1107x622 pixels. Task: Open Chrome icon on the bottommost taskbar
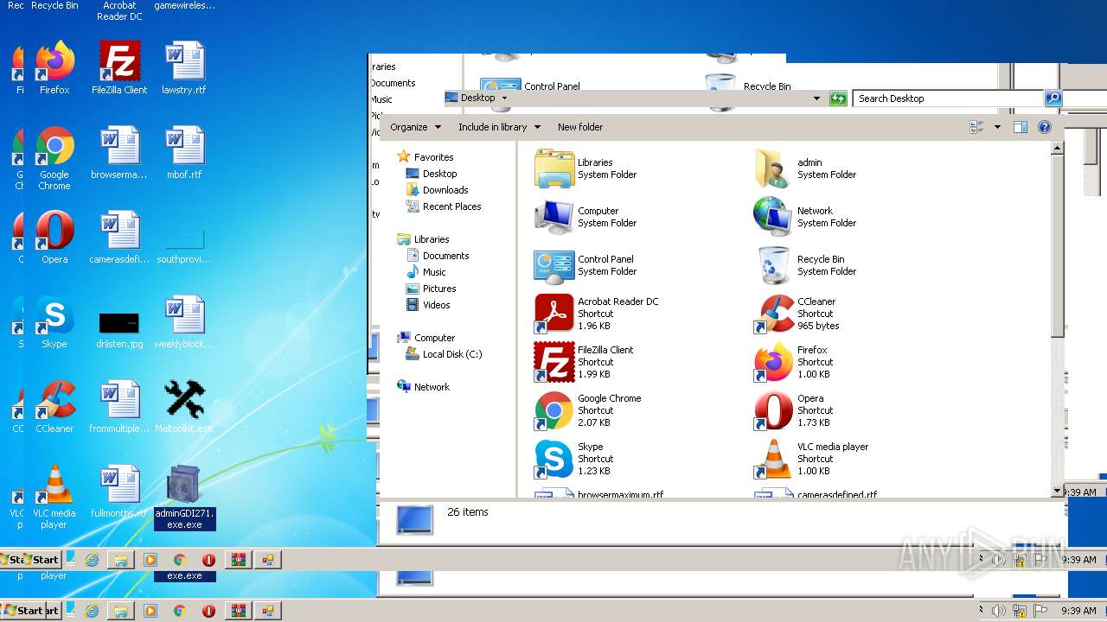(179, 611)
